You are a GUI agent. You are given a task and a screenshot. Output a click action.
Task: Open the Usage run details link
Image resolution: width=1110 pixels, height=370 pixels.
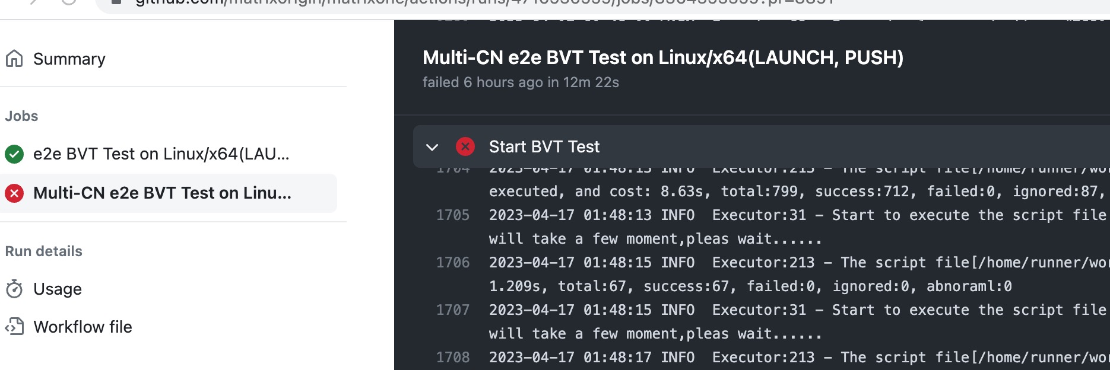pyautogui.click(x=58, y=289)
